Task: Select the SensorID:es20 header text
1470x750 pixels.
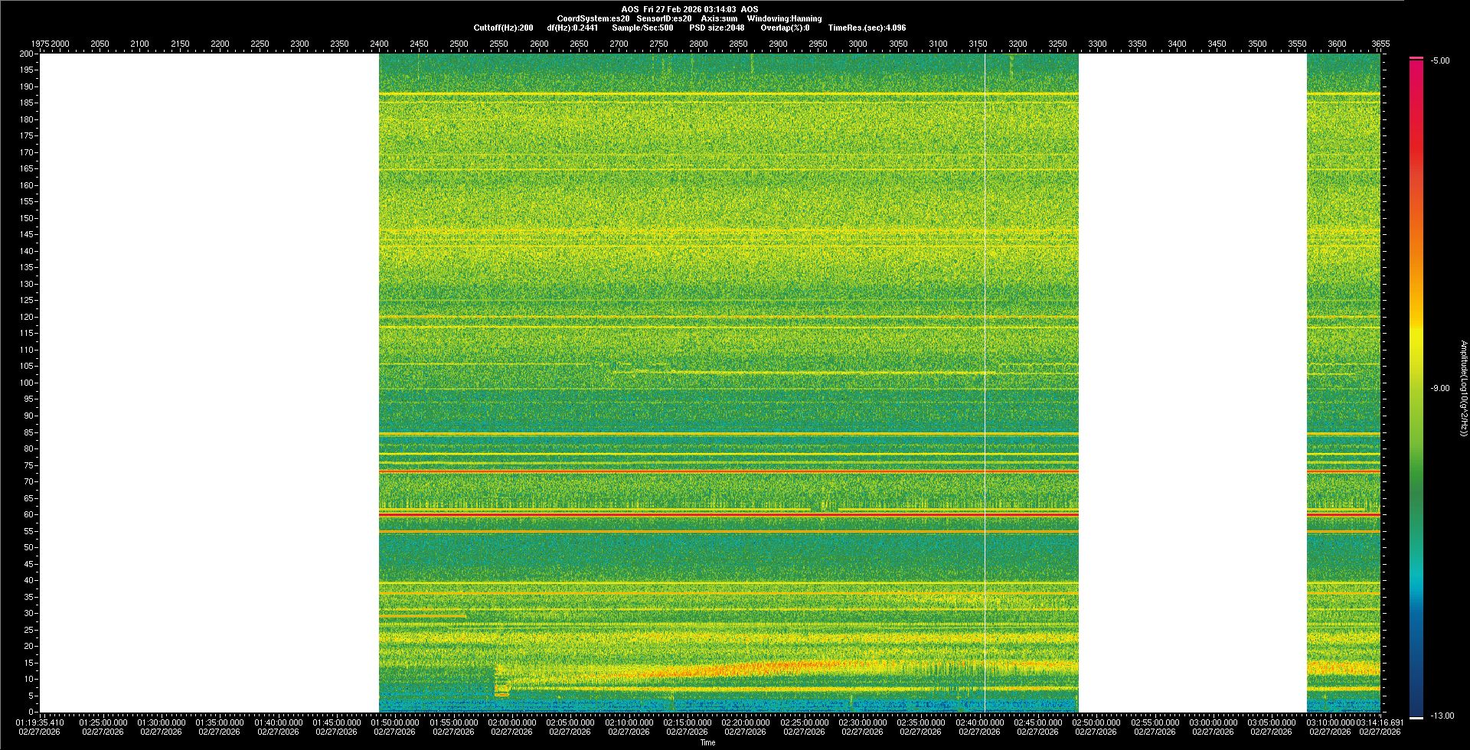Action: point(664,18)
